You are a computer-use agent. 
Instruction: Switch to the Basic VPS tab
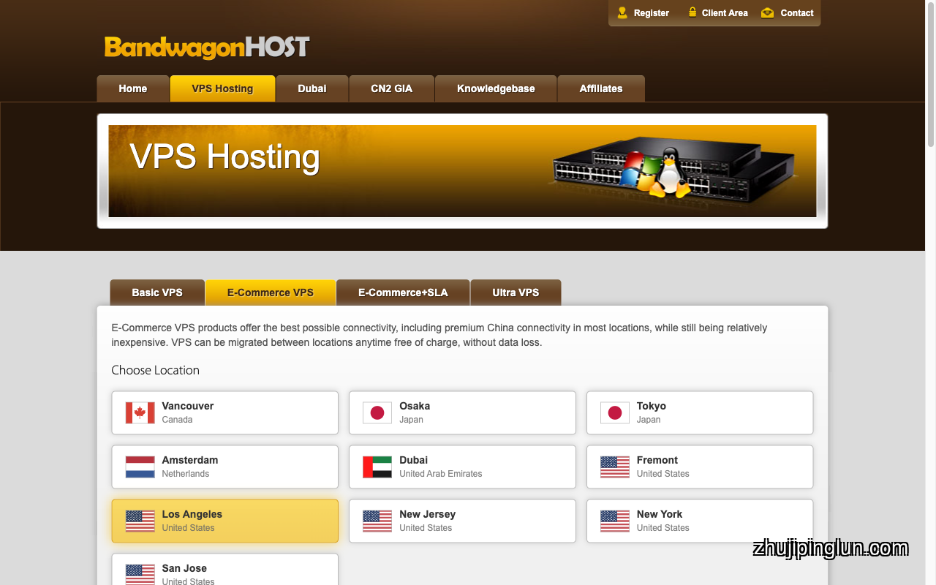coord(157,292)
